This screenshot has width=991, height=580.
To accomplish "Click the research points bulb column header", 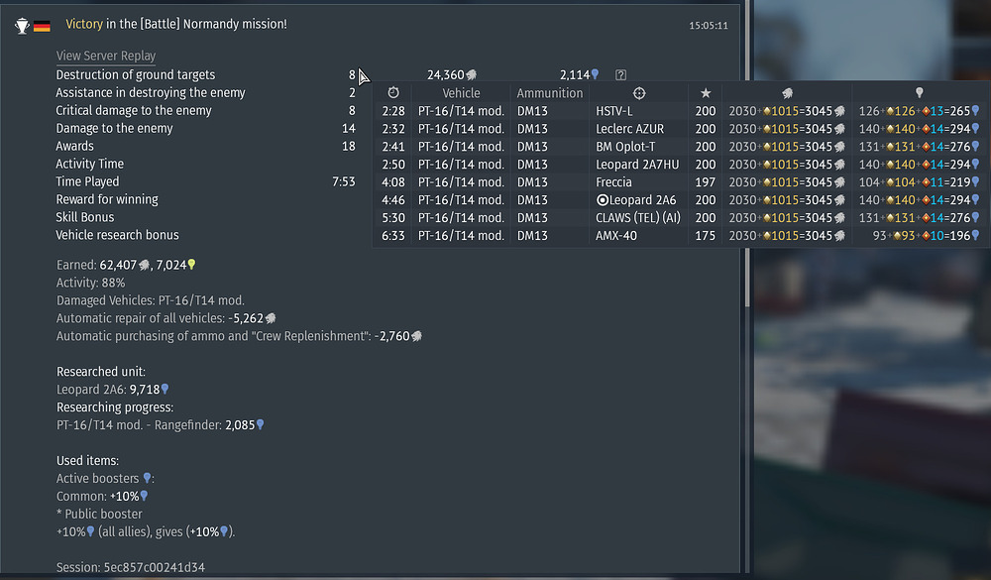I will coord(919,93).
